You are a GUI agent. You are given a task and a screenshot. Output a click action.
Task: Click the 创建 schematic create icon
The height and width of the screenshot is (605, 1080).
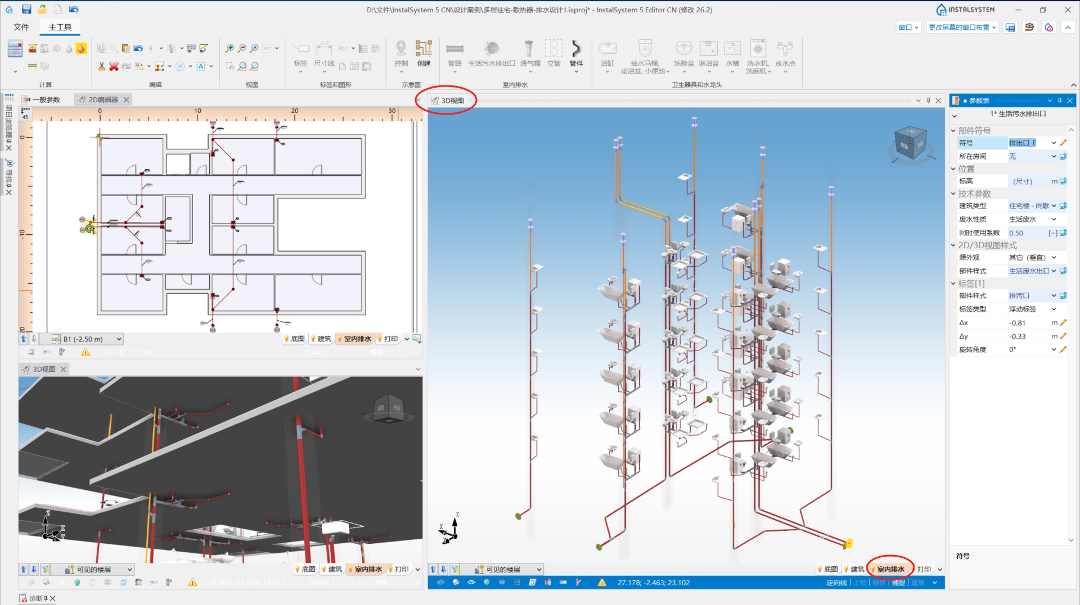[424, 54]
